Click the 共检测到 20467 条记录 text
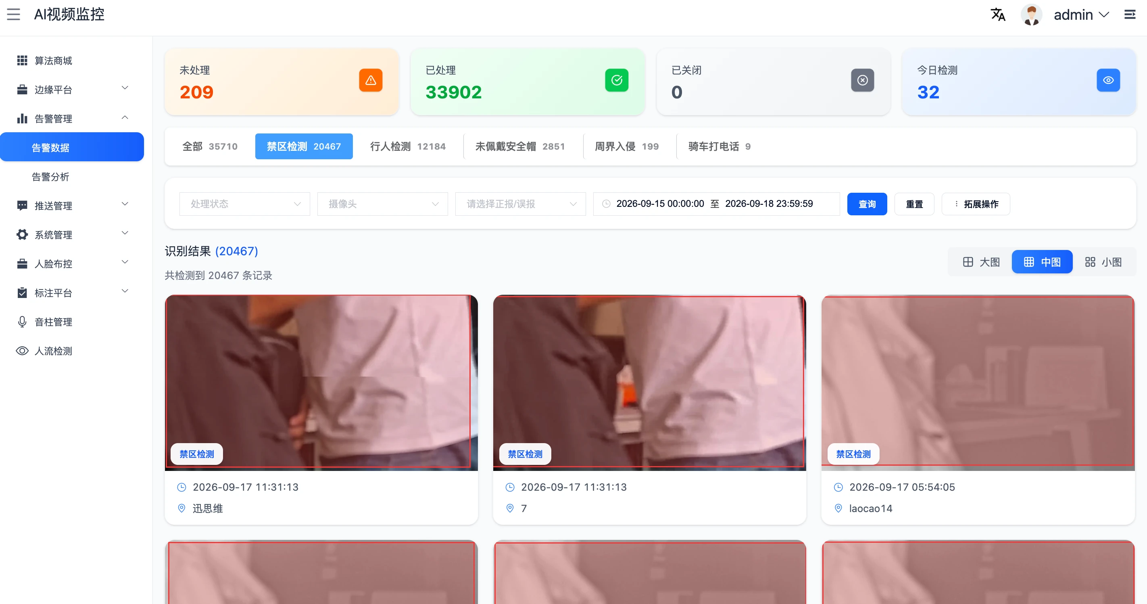Image resolution: width=1147 pixels, height=604 pixels. pyautogui.click(x=218, y=275)
